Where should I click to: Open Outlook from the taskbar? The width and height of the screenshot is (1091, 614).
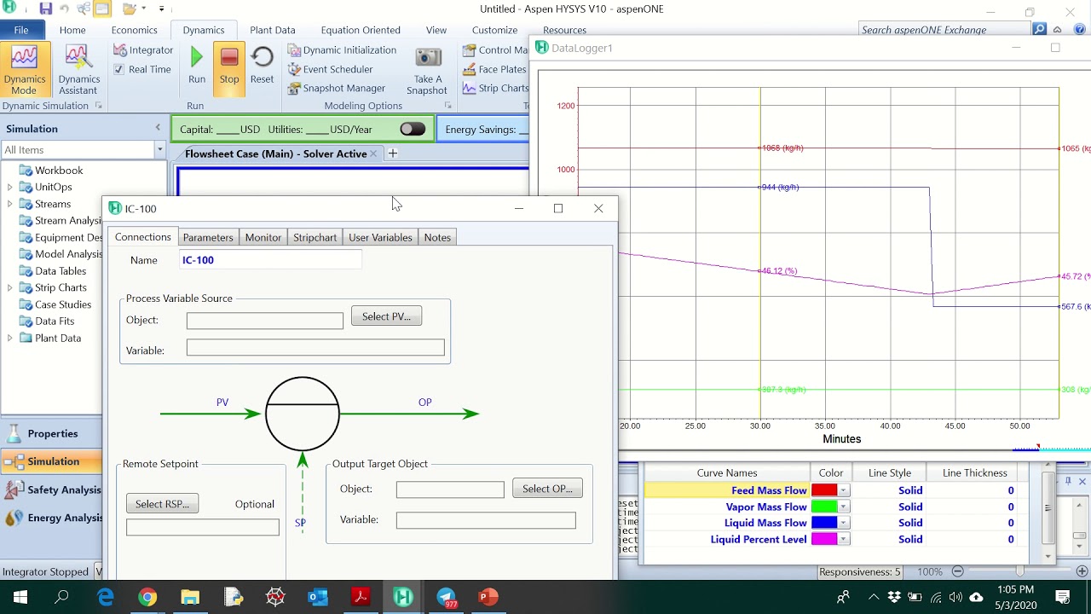pos(318,597)
